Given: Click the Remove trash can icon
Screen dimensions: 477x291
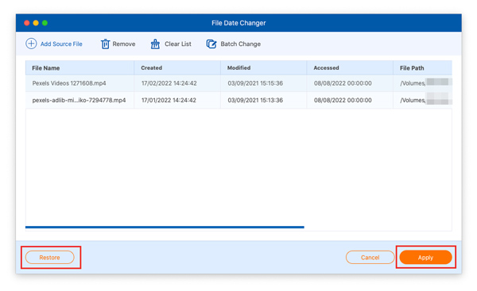Looking at the screenshot, I should [105, 44].
